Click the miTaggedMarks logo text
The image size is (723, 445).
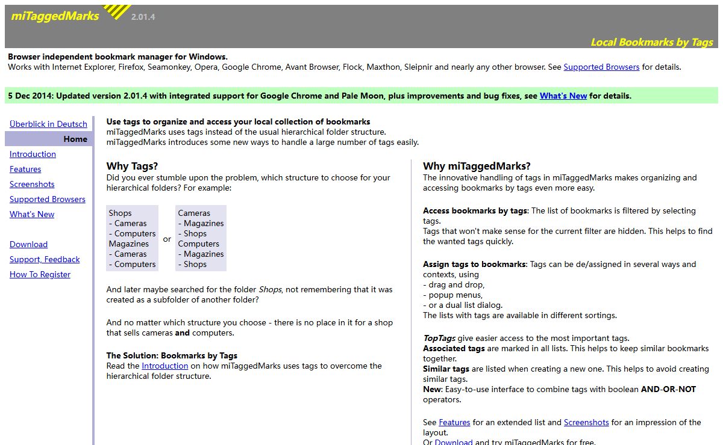55,17
